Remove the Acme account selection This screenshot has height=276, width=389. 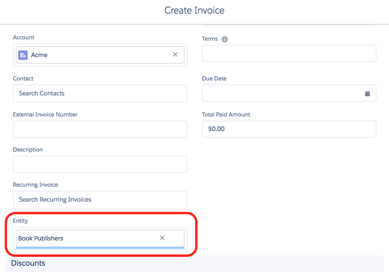tap(175, 55)
